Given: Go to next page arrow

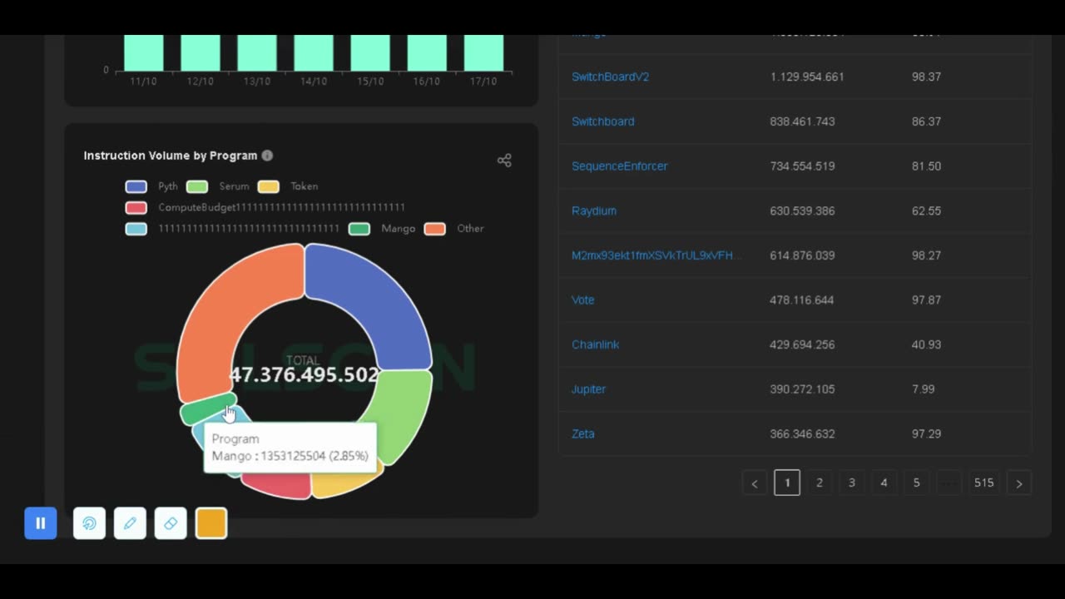Looking at the screenshot, I should 1019,483.
